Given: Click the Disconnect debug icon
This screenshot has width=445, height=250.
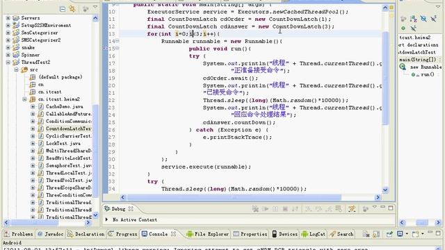Looking at the screenshot, I should [295, 209].
